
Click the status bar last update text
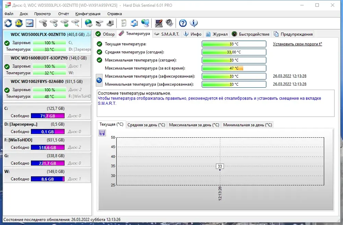[x=62, y=220]
